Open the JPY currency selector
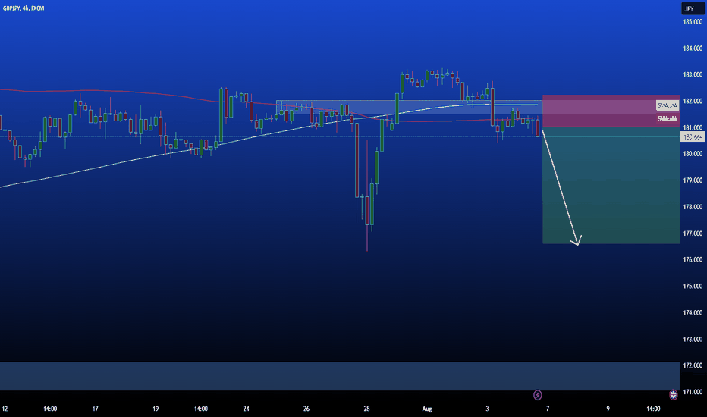Viewport: 707px width, 417px height. [692, 8]
